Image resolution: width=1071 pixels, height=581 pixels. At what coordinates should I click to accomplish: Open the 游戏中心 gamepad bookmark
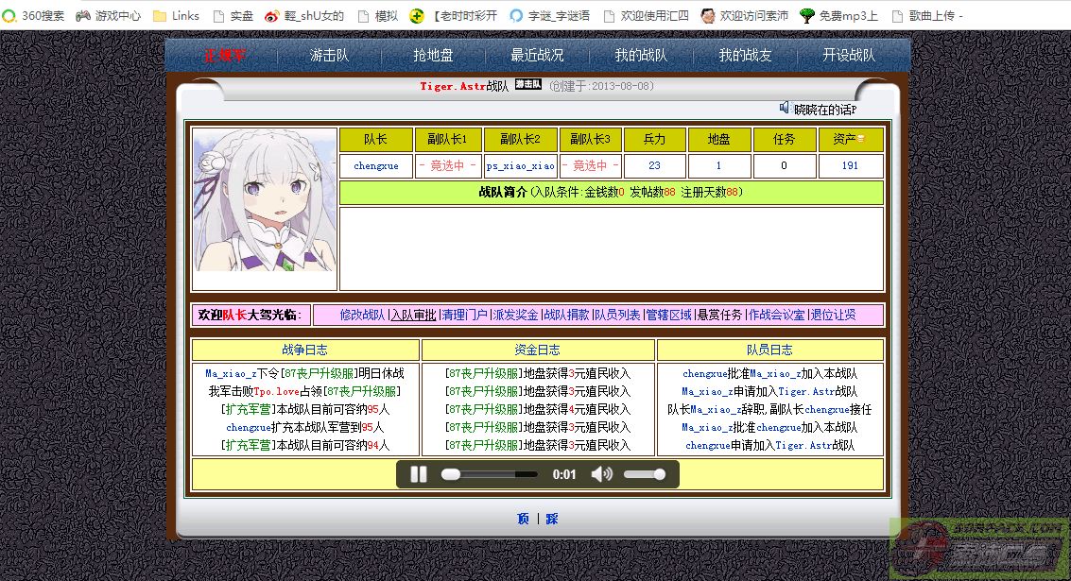[108, 15]
